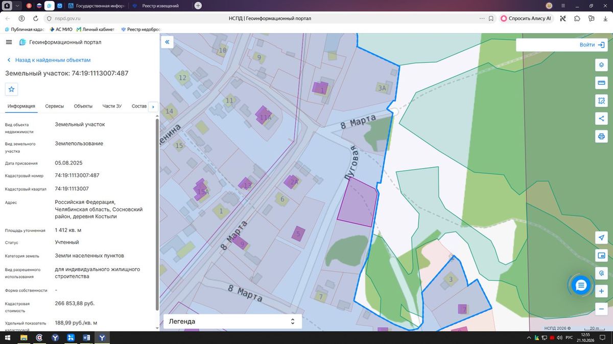
Task: Zoom out on the map
Action: (x=601, y=309)
